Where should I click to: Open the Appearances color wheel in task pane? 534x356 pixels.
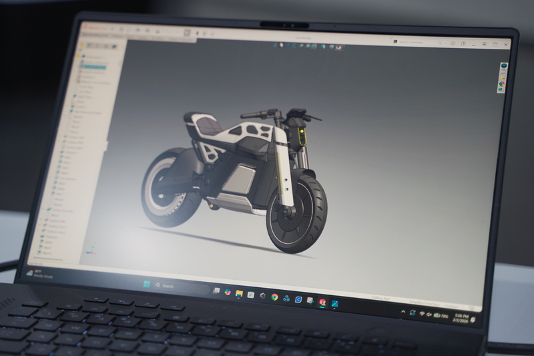pos(501,83)
